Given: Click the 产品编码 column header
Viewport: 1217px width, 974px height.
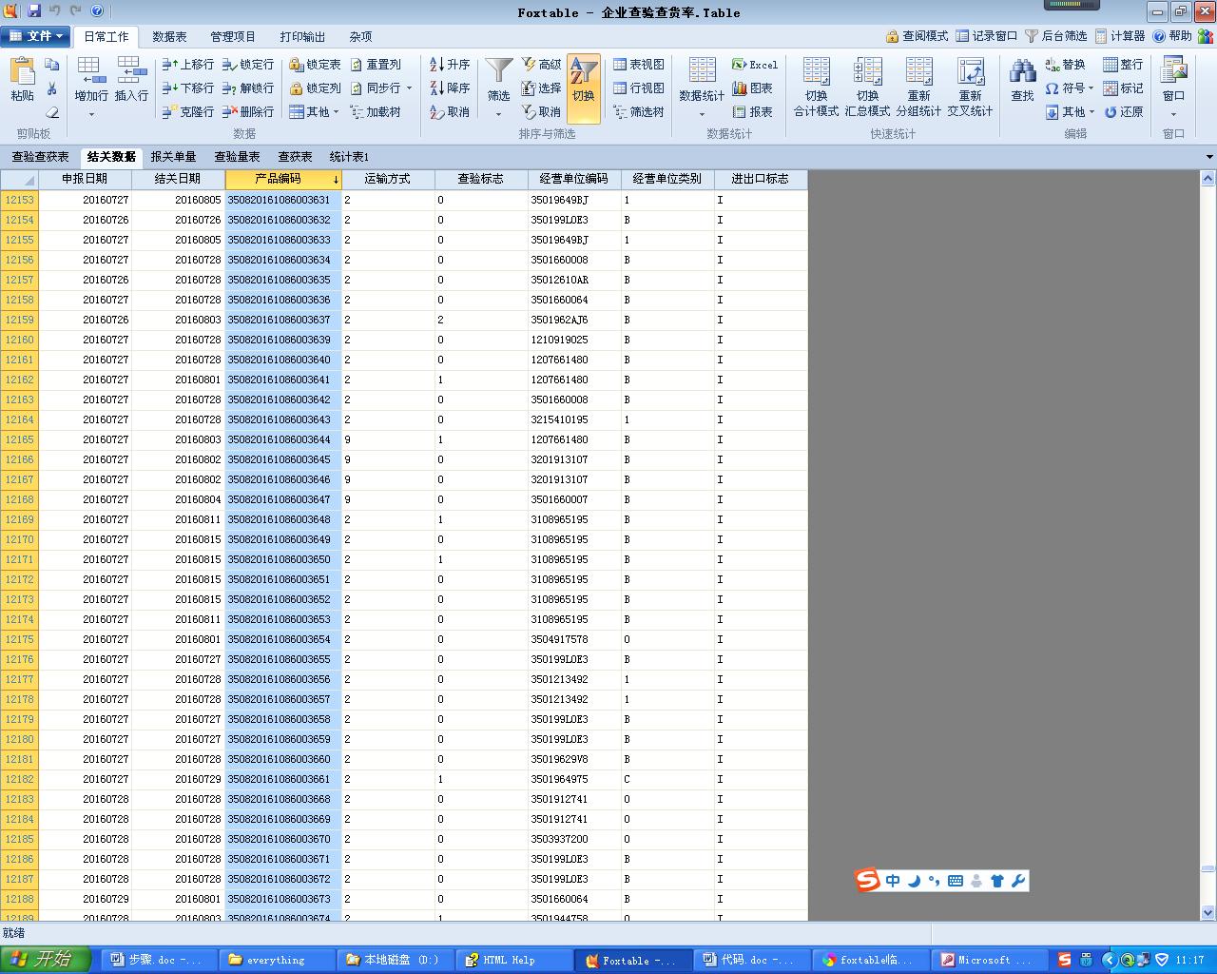Looking at the screenshot, I should point(282,179).
